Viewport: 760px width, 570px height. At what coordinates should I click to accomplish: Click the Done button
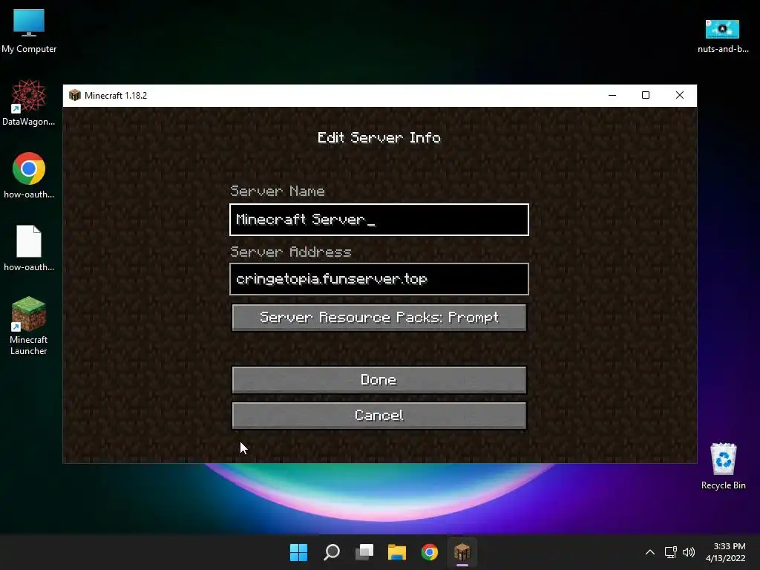point(379,380)
